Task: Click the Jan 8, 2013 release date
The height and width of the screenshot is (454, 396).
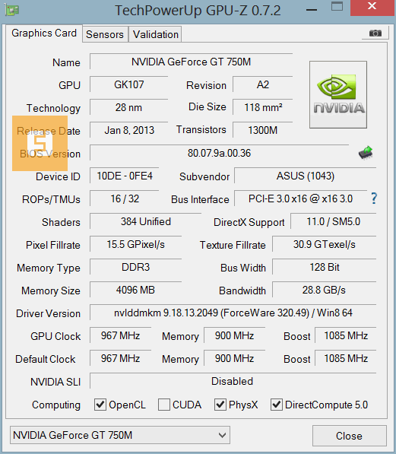Action: tap(128, 130)
